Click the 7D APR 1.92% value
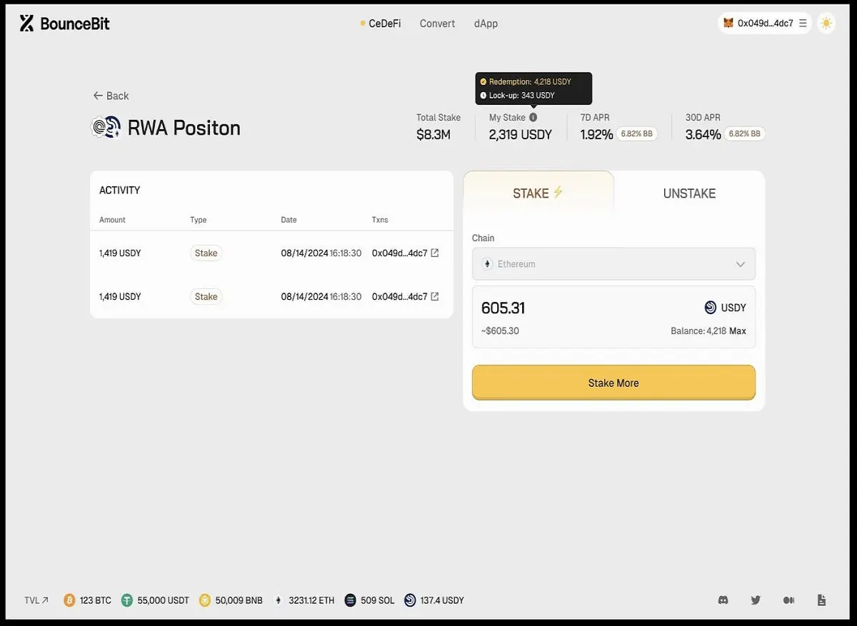 point(596,134)
